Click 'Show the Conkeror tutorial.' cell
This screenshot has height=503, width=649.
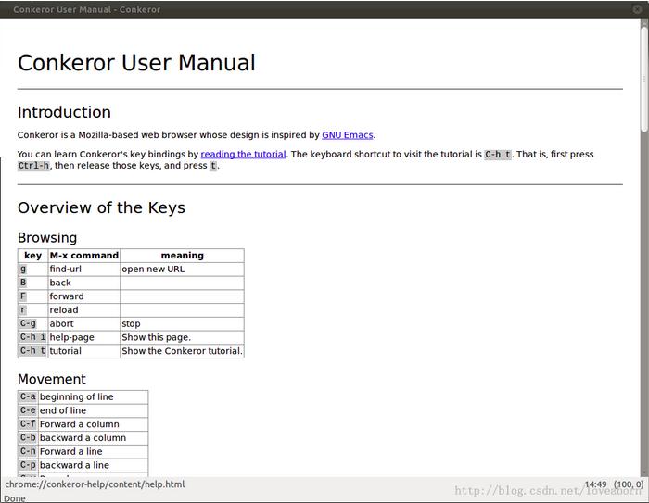pyautogui.click(x=182, y=351)
